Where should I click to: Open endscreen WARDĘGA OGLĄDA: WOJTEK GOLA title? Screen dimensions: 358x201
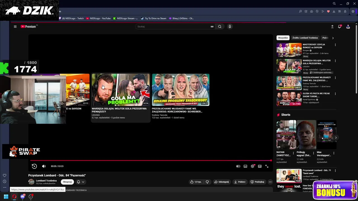tap(119, 110)
